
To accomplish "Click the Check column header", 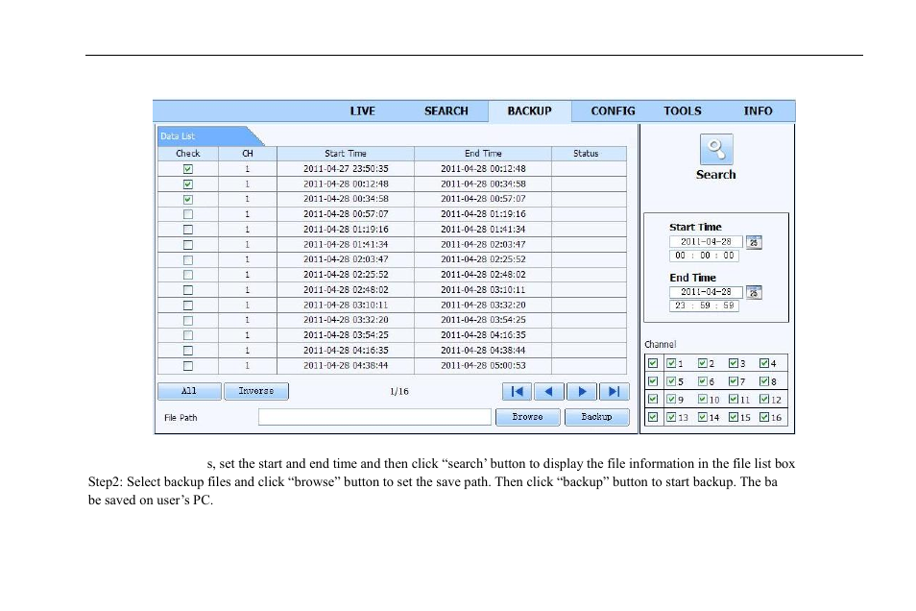I will [x=188, y=154].
